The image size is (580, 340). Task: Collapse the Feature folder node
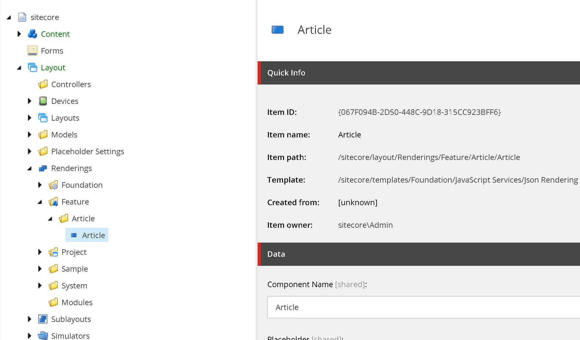(x=40, y=202)
